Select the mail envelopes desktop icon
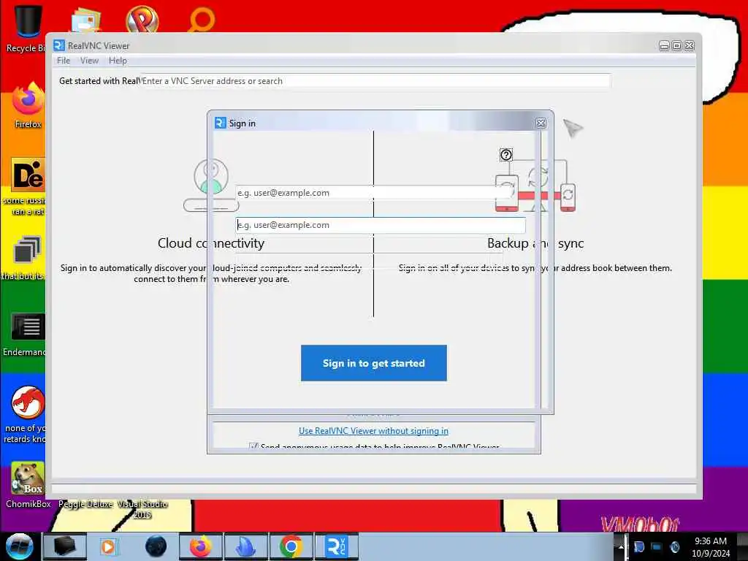This screenshot has width=748, height=561. tap(86, 19)
